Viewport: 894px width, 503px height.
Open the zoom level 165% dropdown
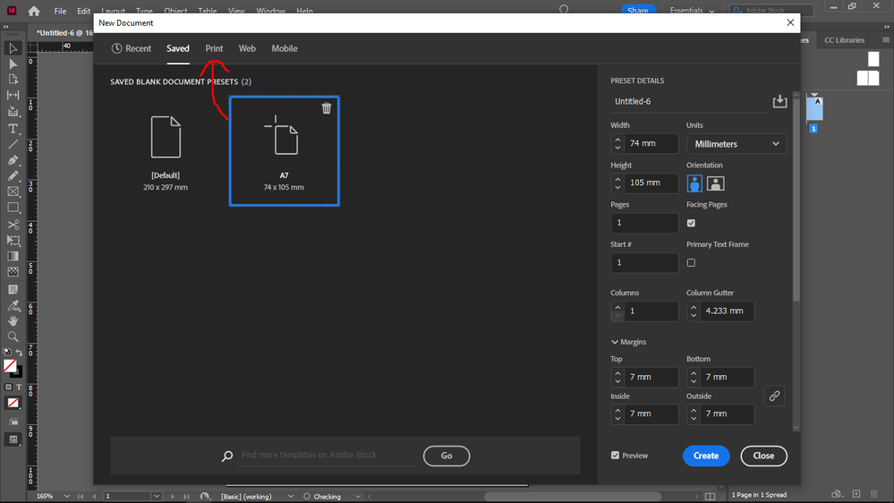[x=66, y=496]
